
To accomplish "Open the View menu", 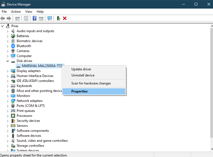I will tap(29, 12).
